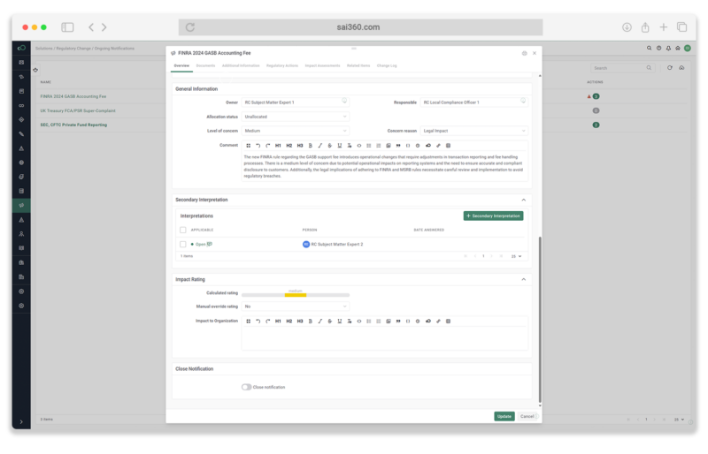This screenshot has height=454, width=708.
Task: Open the dialog settings icon beside close
Action: click(x=524, y=53)
